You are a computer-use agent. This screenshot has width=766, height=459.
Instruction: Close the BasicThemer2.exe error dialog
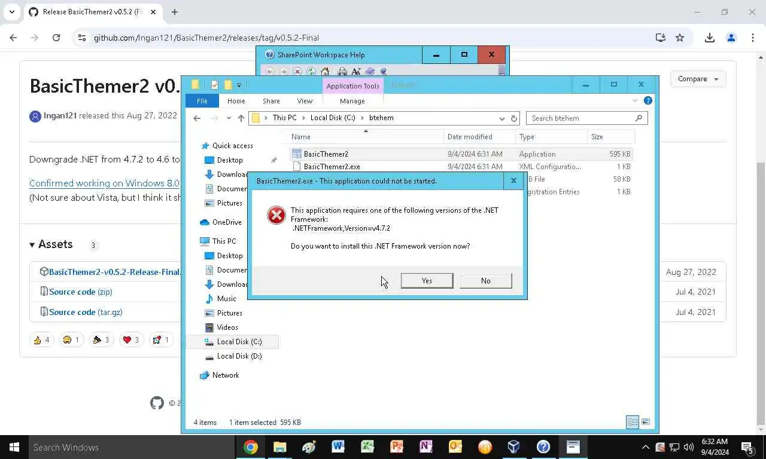click(513, 180)
